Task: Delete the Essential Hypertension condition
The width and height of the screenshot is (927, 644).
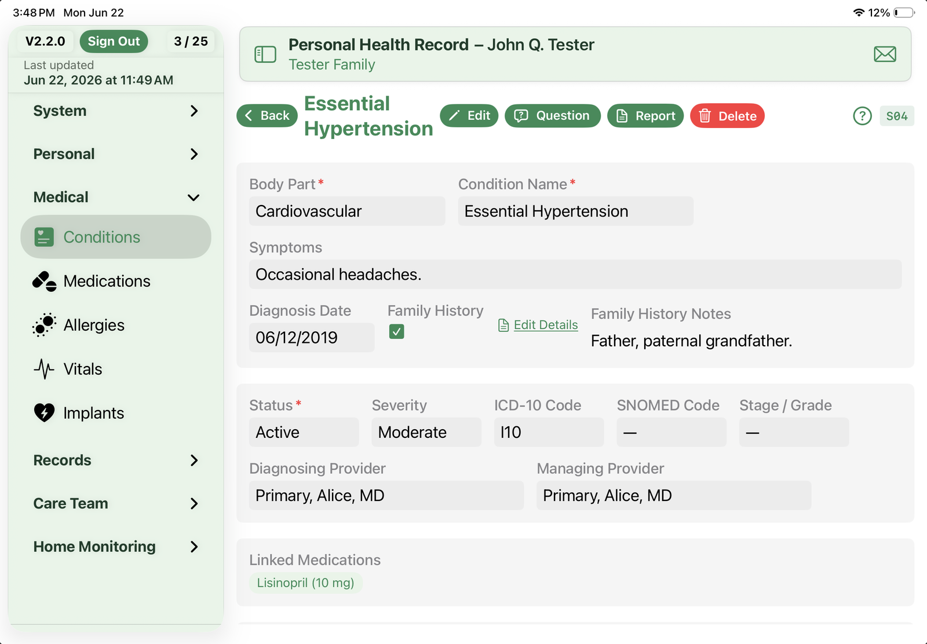Action: point(727,116)
